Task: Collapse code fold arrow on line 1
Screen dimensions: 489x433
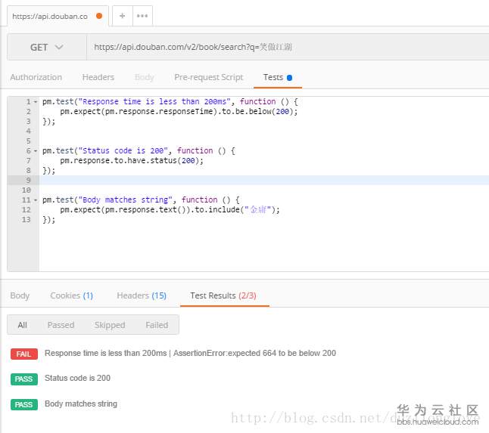Action: coord(36,102)
